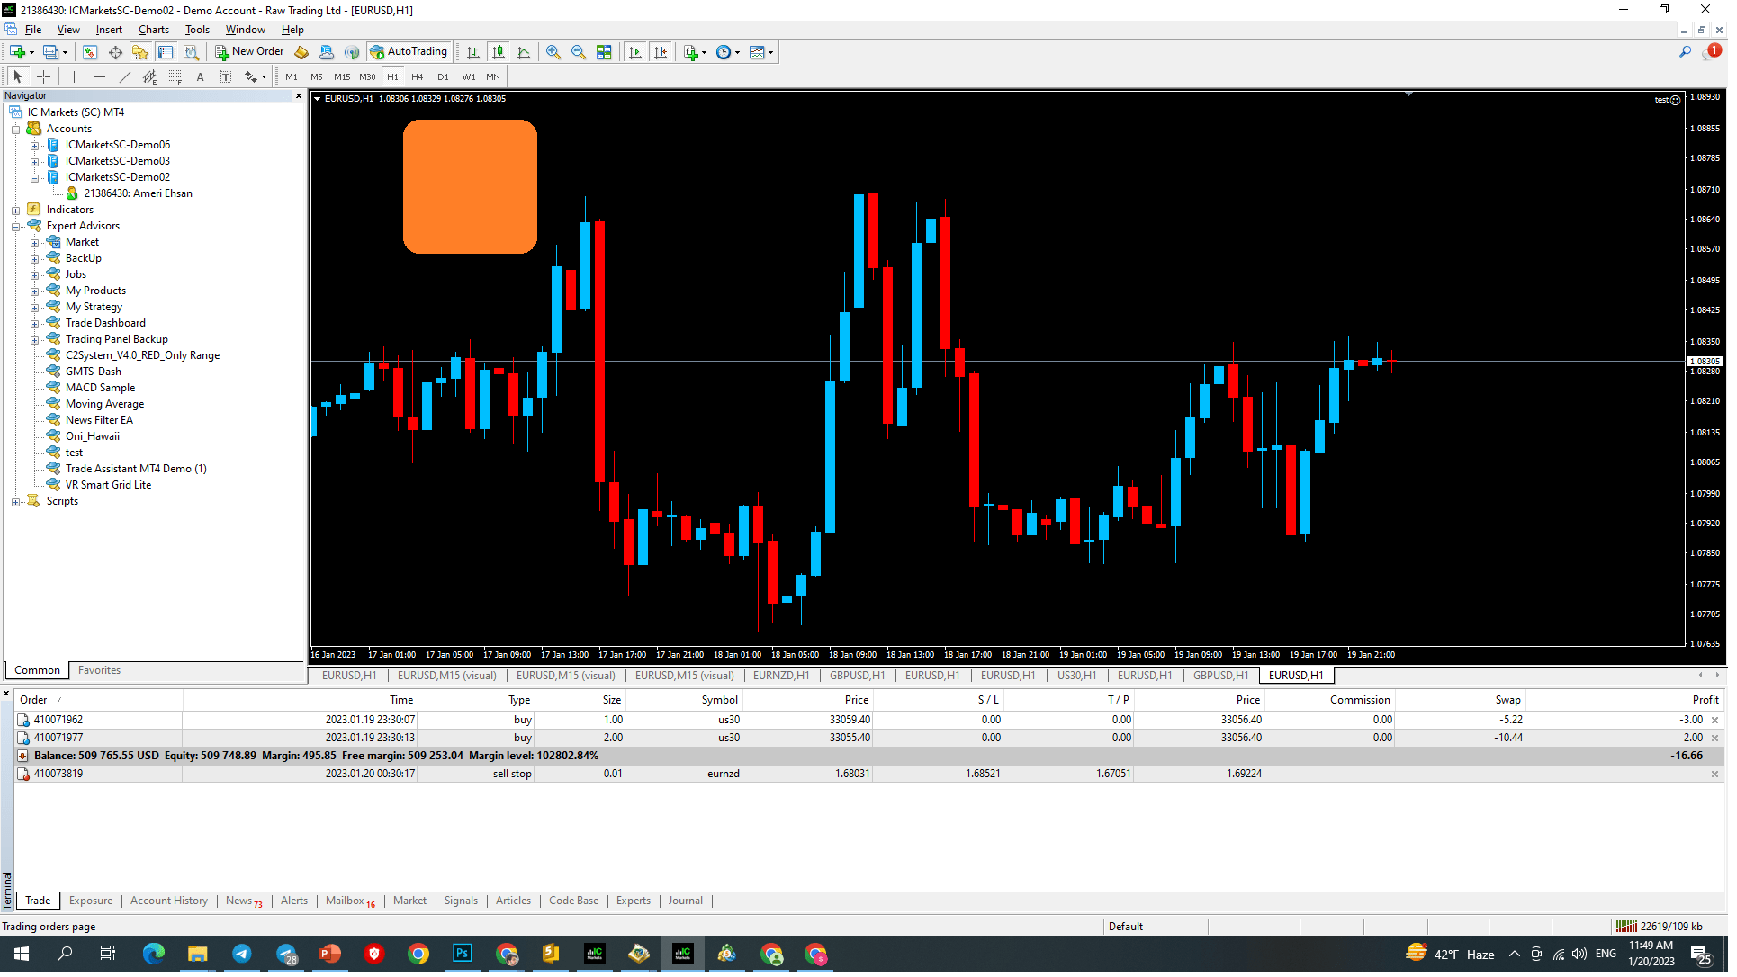The image size is (1737, 977).
Task: Select the Crosshair tool
Action: [x=42, y=76]
